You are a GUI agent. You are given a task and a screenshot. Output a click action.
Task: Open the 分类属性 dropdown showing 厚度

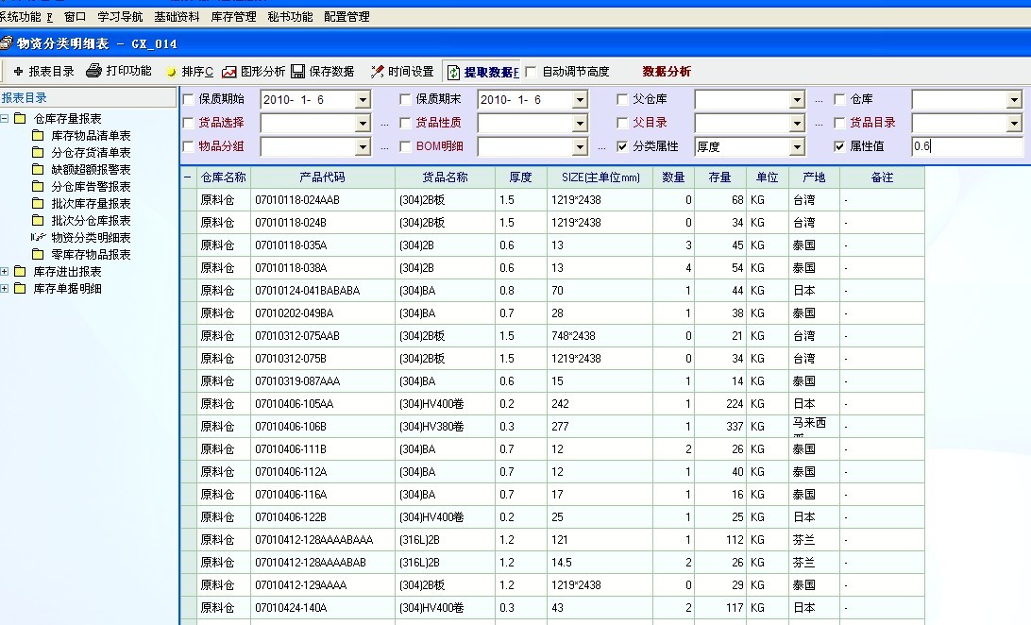point(797,147)
